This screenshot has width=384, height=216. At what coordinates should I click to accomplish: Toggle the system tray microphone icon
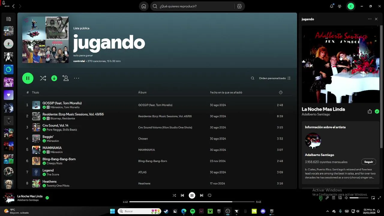(340, 211)
